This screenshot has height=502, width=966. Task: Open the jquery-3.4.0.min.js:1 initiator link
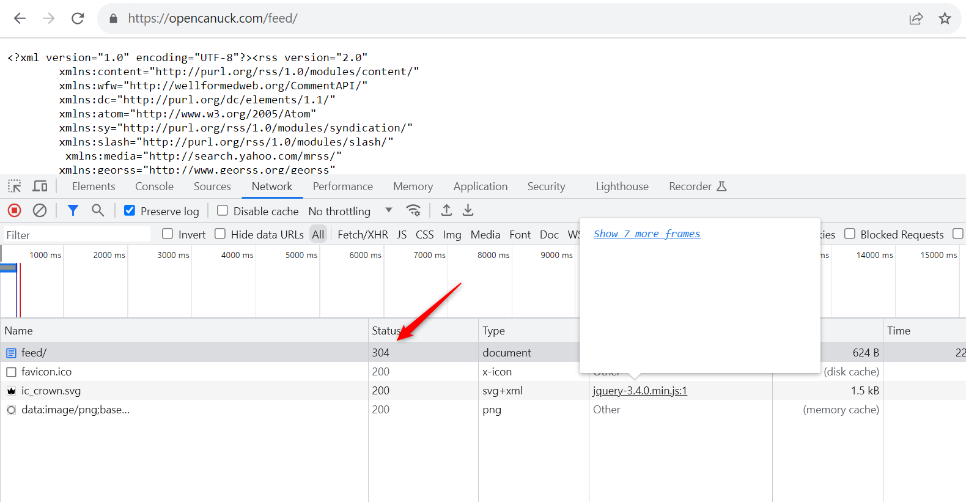tap(640, 391)
